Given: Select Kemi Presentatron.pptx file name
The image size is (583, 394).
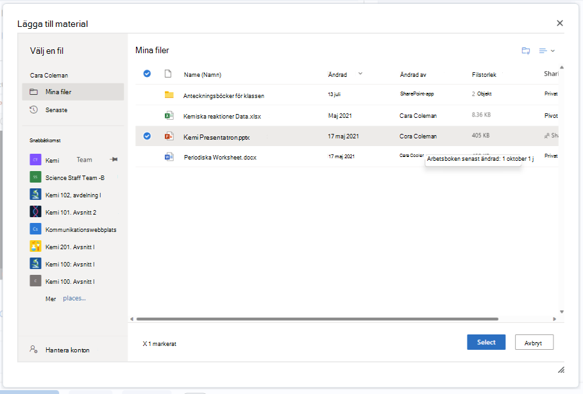Looking at the screenshot, I should tap(216, 137).
